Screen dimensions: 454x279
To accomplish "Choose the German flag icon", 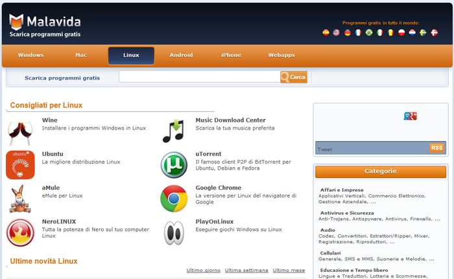I will click(x=348, y=32).
